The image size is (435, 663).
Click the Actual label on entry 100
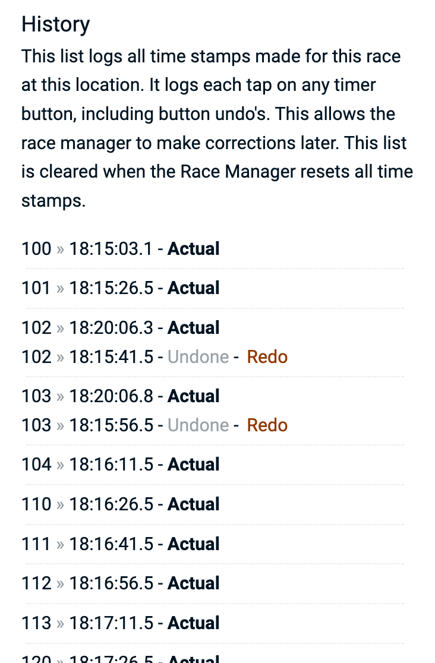coord(194,249)
